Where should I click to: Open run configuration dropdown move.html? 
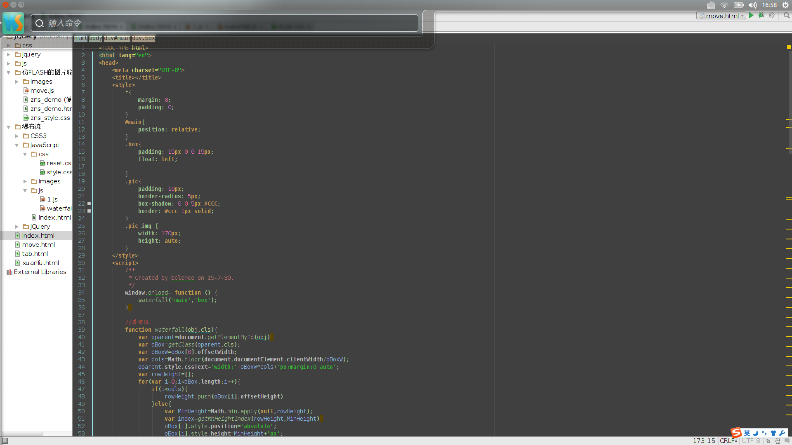pos(721,16)
